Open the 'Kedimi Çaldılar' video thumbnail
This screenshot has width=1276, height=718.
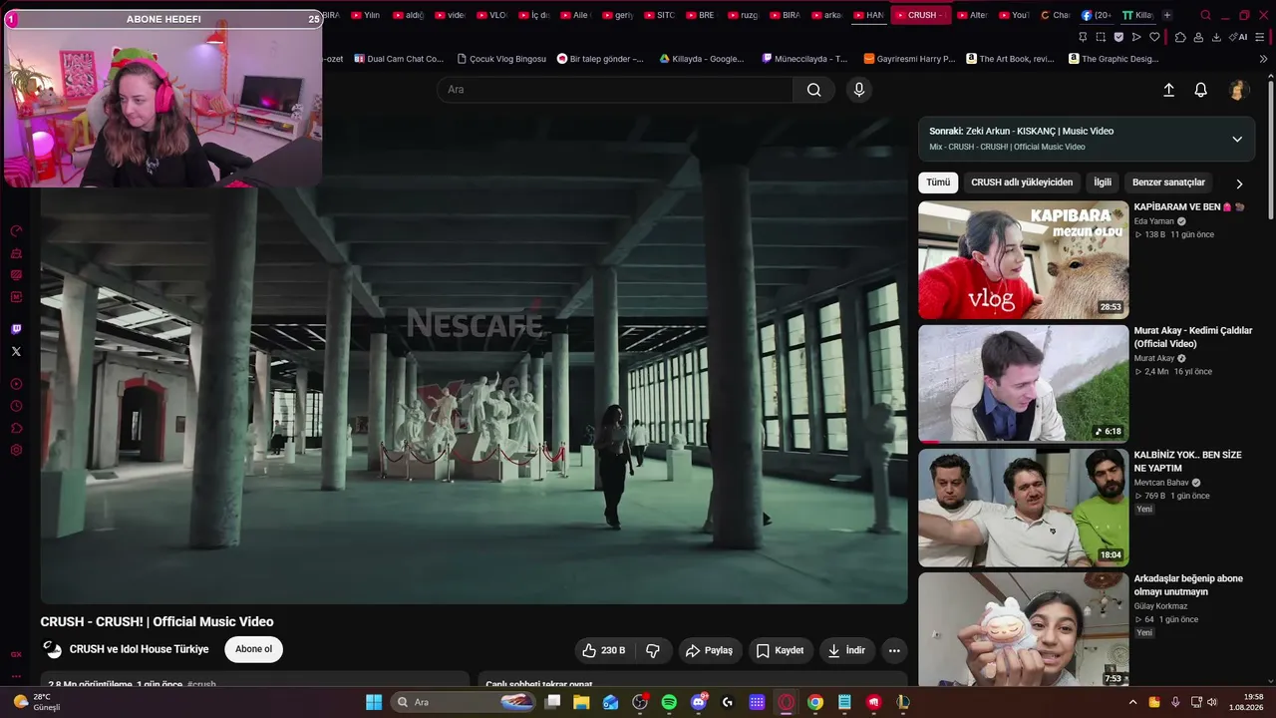tap(1023, 384)
